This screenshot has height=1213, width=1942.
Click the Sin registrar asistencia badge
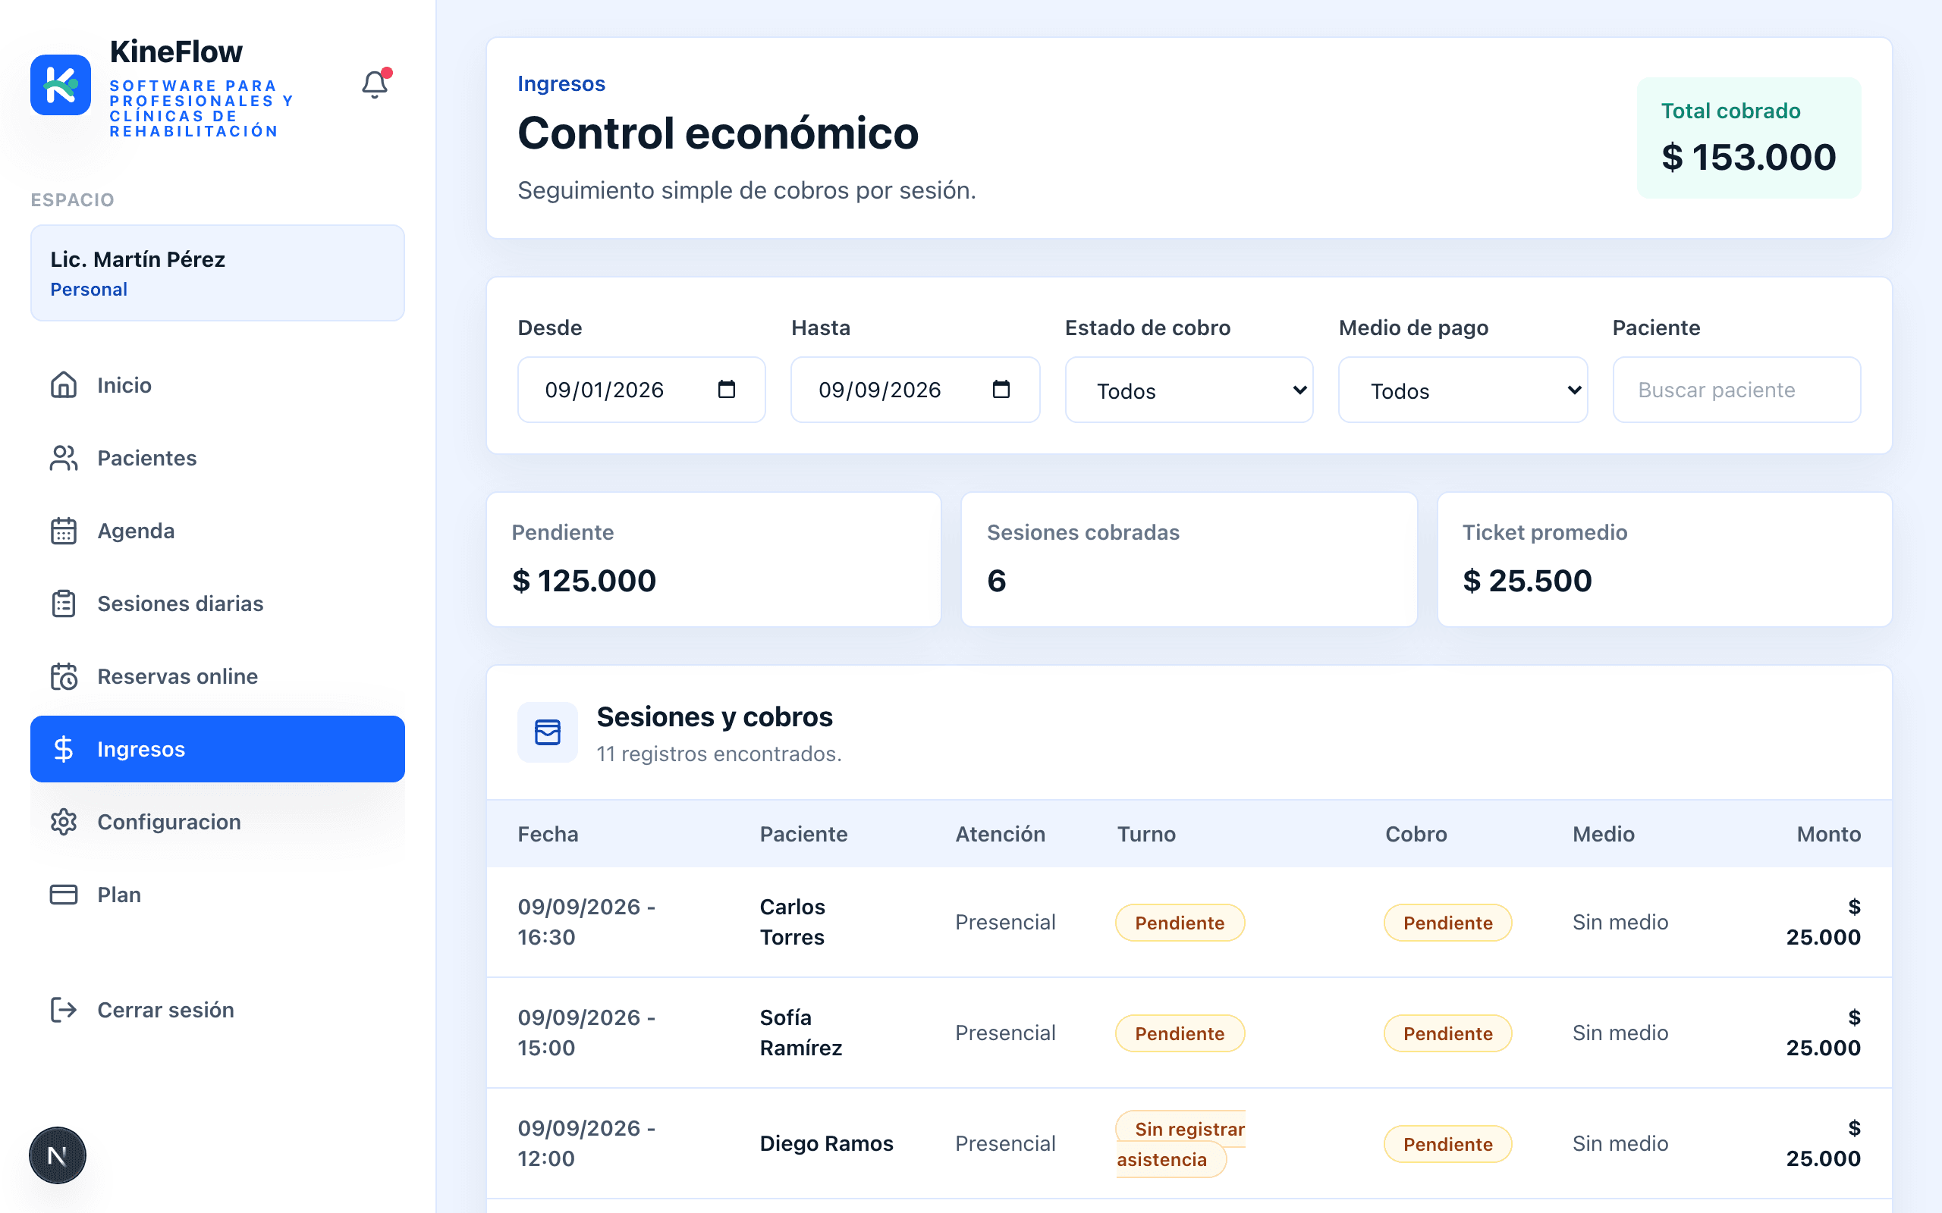[1180, 1143]
